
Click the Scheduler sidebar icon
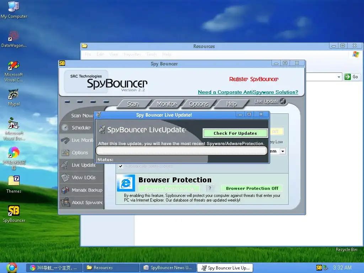click(x=65, y=128)
